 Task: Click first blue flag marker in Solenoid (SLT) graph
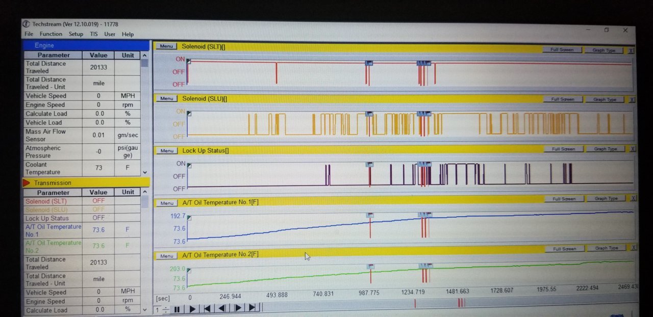(369, 63)
